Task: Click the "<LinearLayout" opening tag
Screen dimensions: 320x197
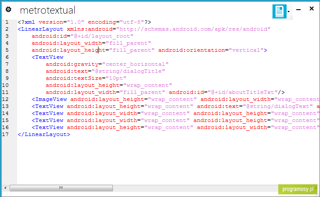Action: pyautogui.click(x=40, y=29)
